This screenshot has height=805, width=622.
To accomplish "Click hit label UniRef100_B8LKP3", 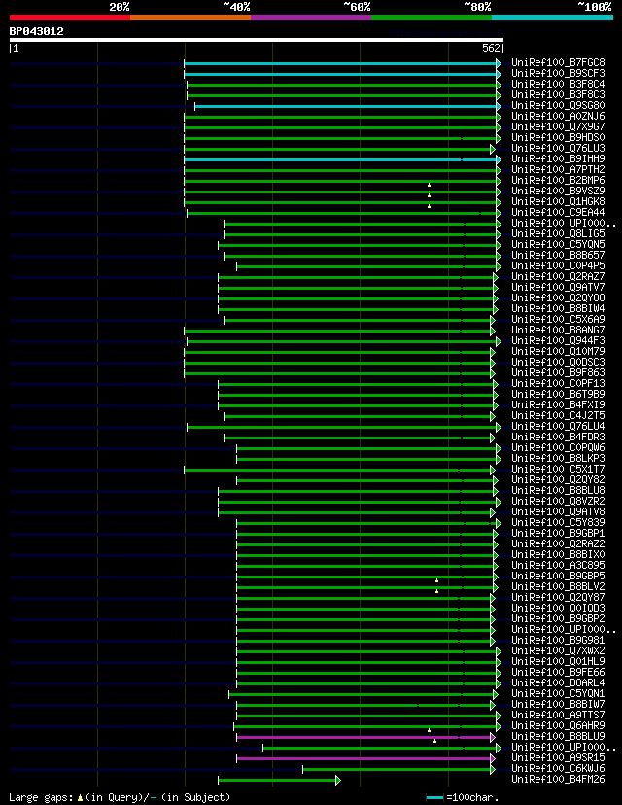I will 558,459.
